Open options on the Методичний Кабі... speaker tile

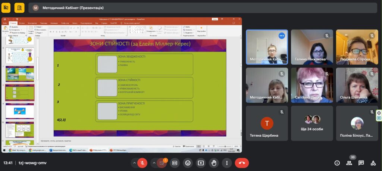click(282, 35)
